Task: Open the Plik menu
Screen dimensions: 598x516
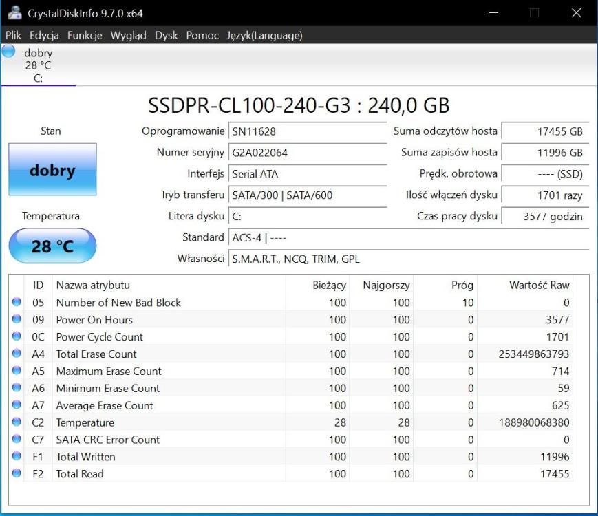Action: click(14, 35)
